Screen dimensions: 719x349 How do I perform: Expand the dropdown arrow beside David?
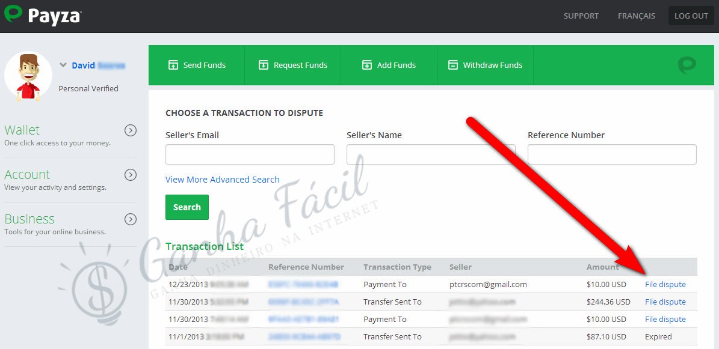coord(63,65)
